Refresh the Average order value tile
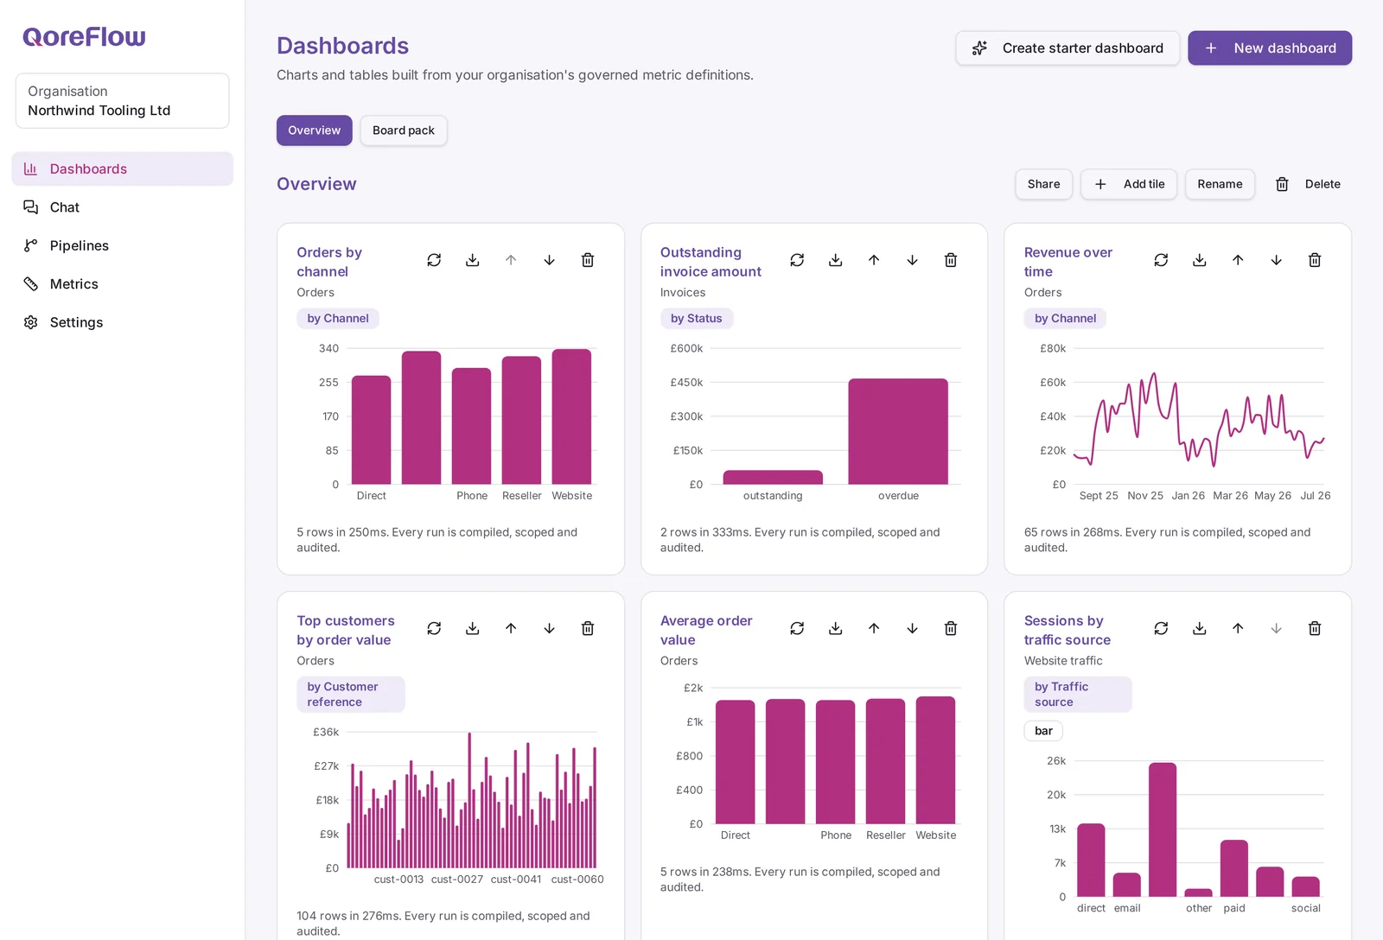 coord(797,628)
